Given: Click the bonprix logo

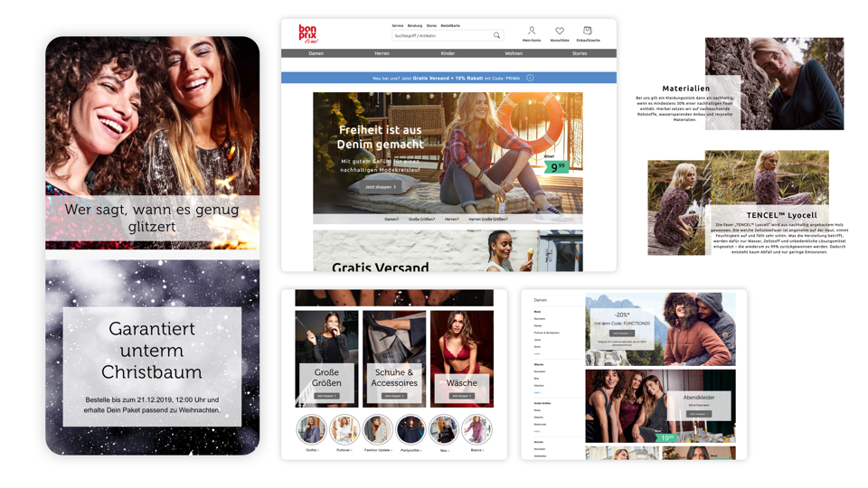Looking at the screenshot, I should pyautogui.click(x=307, y=33).
